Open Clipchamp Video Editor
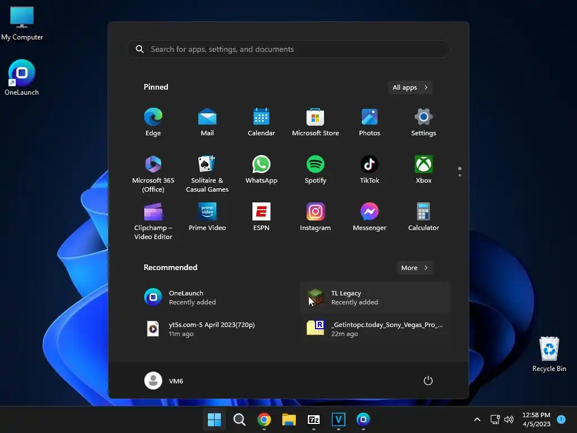 pyautogui.click(x=153, y=221)
